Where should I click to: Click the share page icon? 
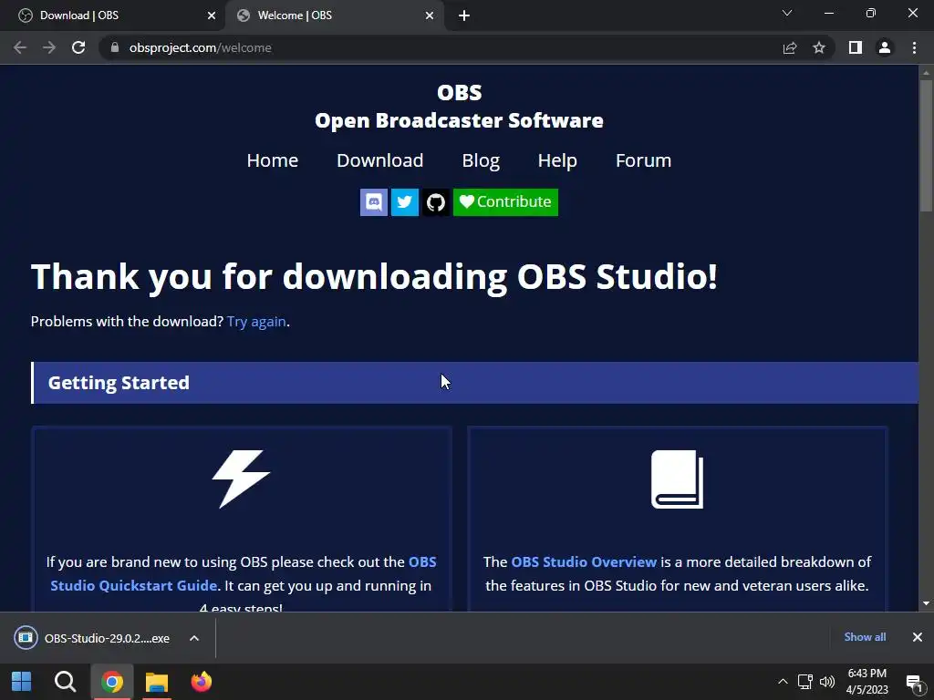(790, 47)
